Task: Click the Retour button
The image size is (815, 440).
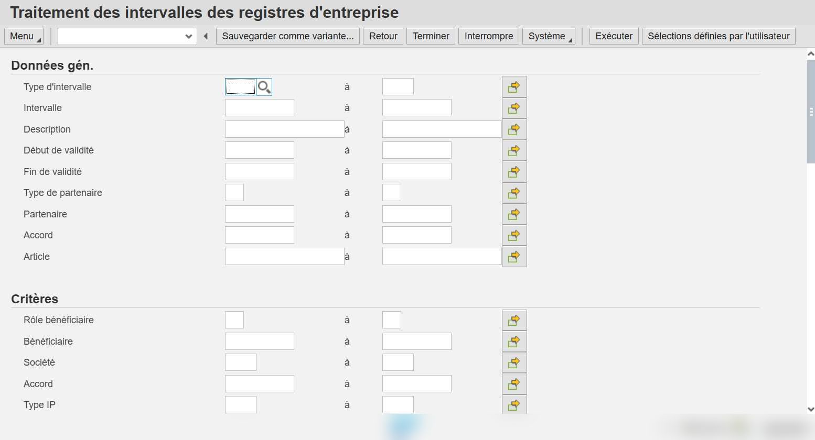Action: pyautogui.click(x=383, y=36)
